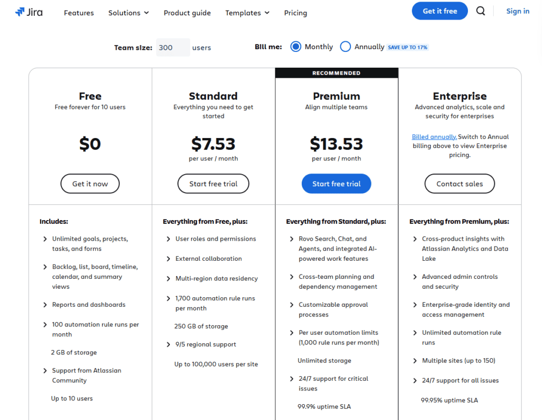Expand Multi-region data residency feature
Image resolution: width=542 pixels, height=420 pixels.
(216, 278)
